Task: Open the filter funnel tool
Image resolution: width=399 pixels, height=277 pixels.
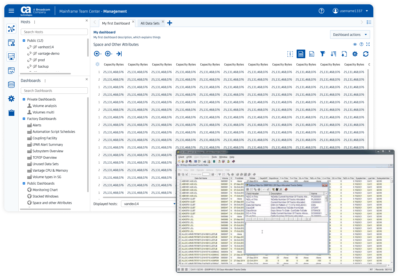Action: (323, 54)
